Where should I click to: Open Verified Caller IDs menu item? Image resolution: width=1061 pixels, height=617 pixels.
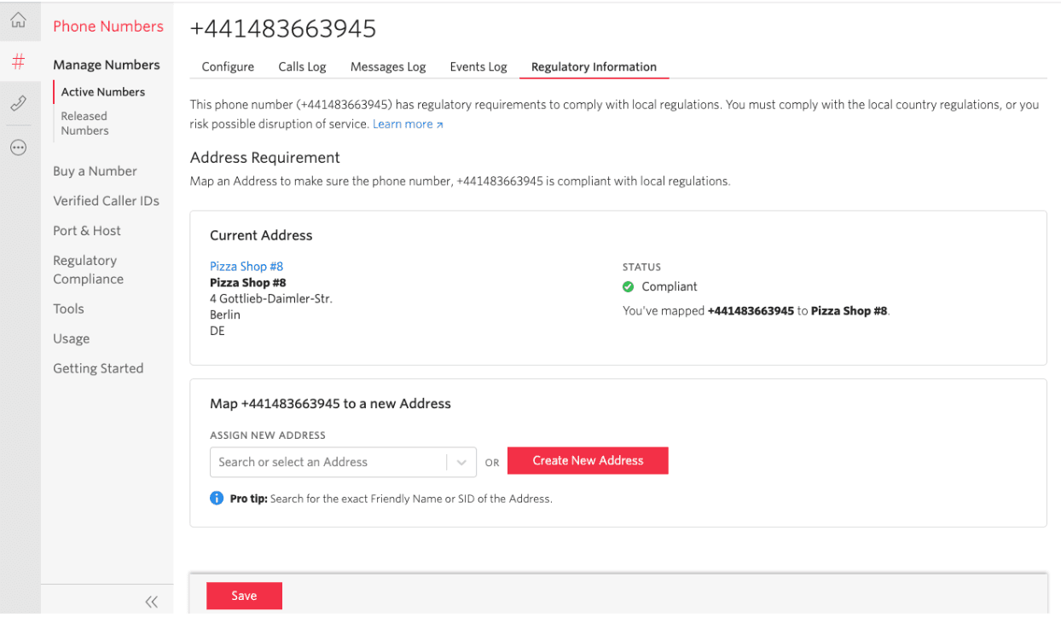tap(106, 201)
